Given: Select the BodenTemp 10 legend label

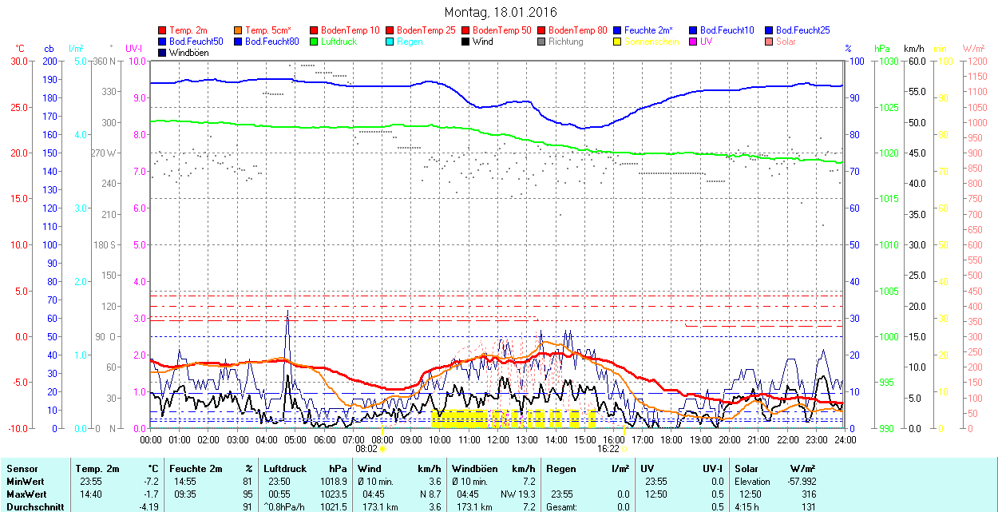Looking at the screenshot, I should [x=350, y=30].
